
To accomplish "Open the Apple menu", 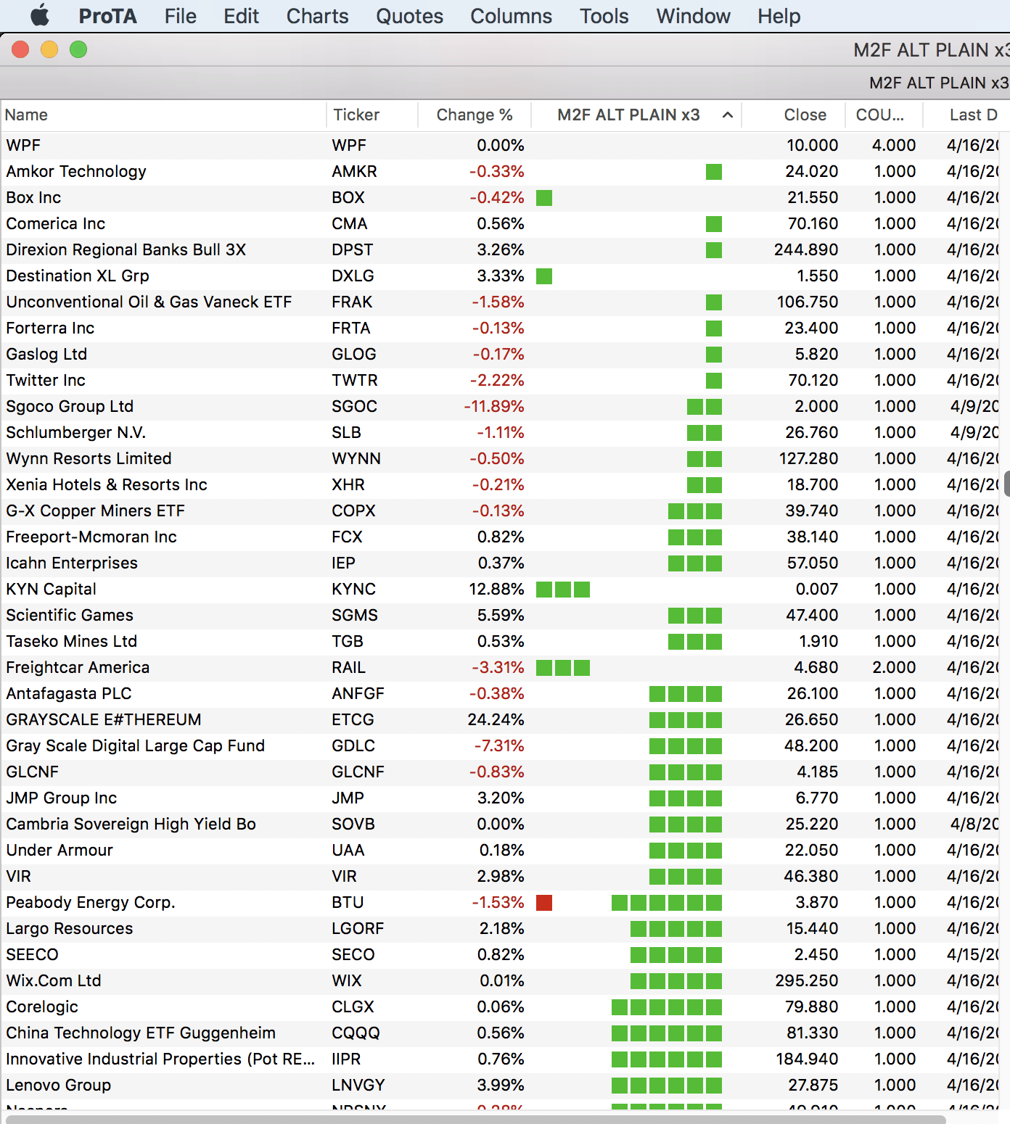I will click(40, 15).
